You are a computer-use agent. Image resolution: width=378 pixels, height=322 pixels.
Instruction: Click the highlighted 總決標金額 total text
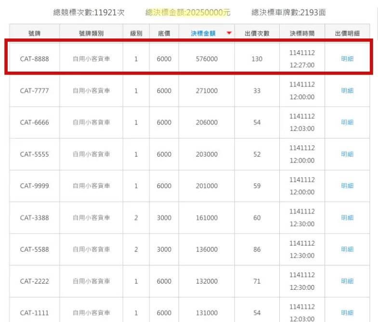click(x=188, y=13)
